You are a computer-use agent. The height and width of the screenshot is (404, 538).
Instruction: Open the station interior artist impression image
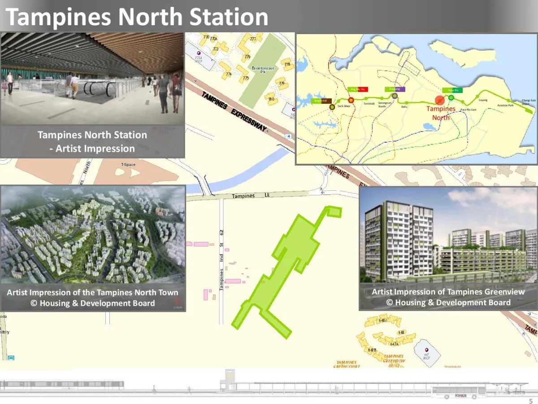point(92,79)
